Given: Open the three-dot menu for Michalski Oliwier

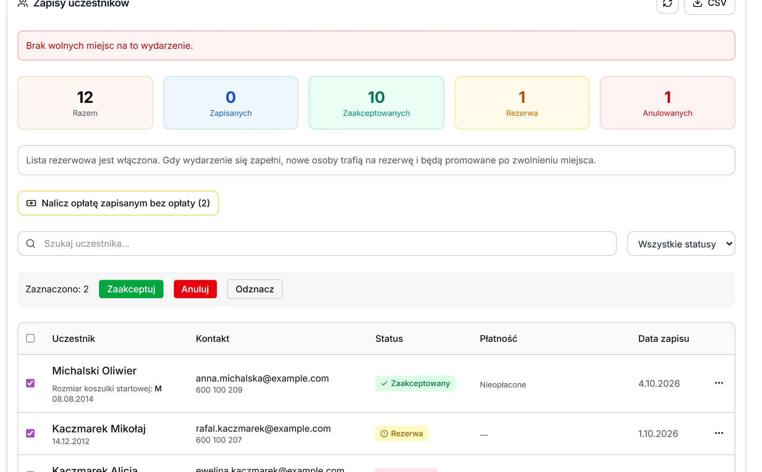Looking at the screenshot, I should pyautogui.click(x=719, y=383).
